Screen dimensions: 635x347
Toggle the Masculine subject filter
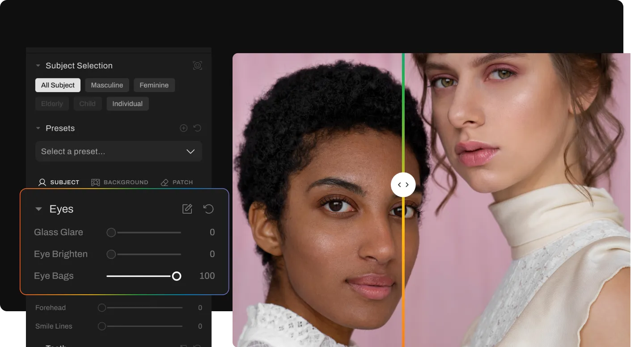click(107, 85)
